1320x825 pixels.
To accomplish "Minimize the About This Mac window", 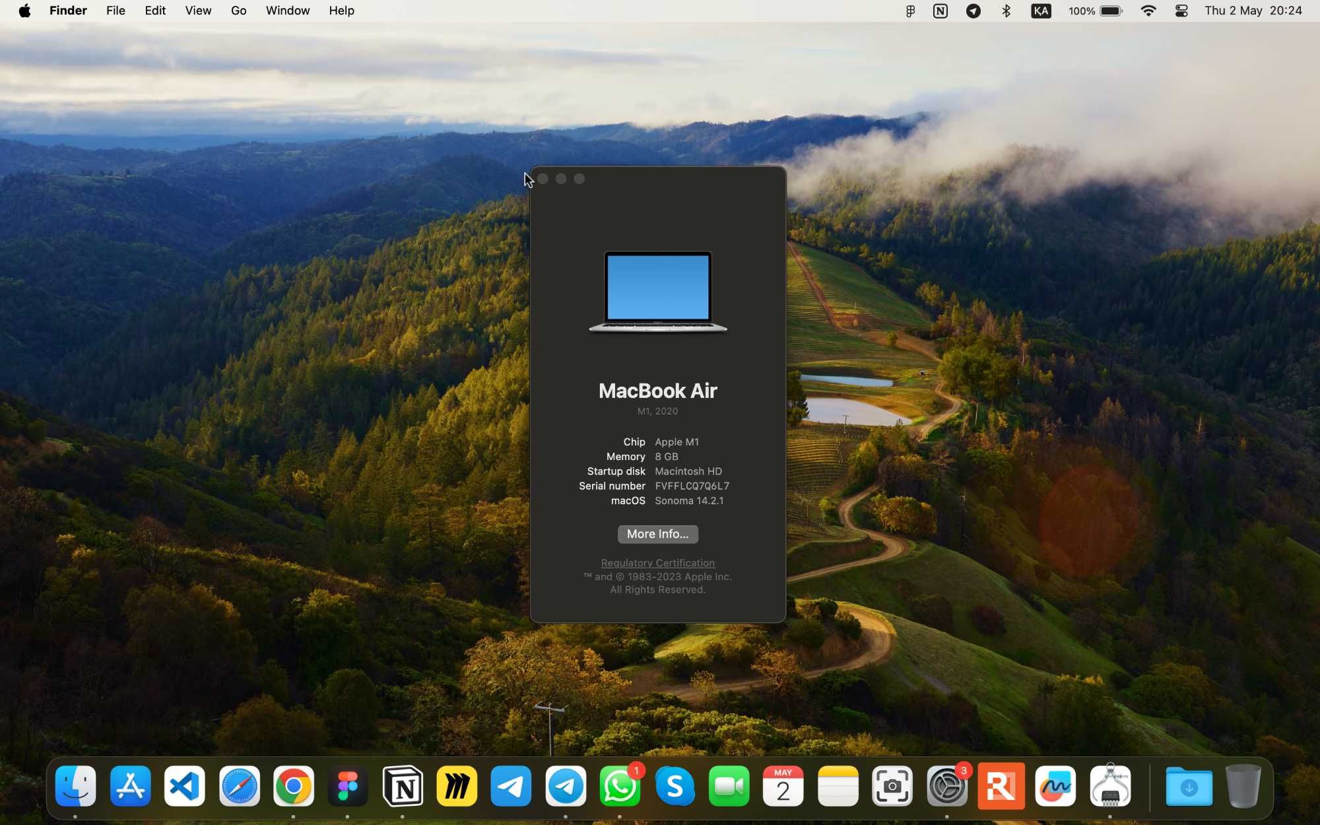I will point(561,179).
